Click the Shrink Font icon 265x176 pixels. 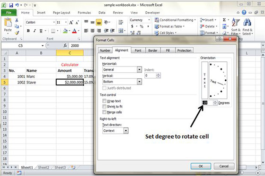pyautogui.click(x=77, y=22)
